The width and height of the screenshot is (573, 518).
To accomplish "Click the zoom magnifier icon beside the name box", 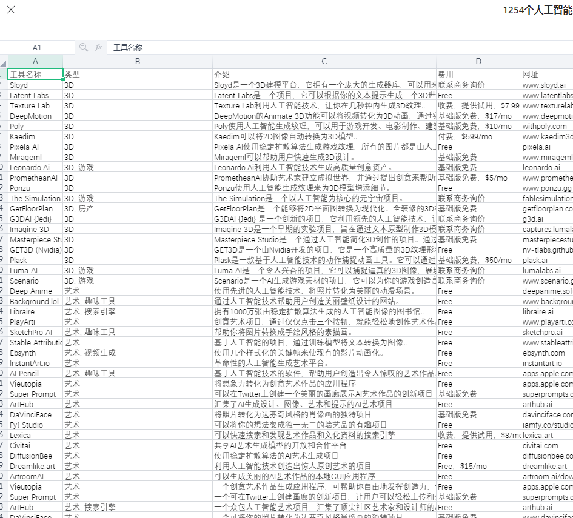I will pyautogui.click(x=84, y=47).
